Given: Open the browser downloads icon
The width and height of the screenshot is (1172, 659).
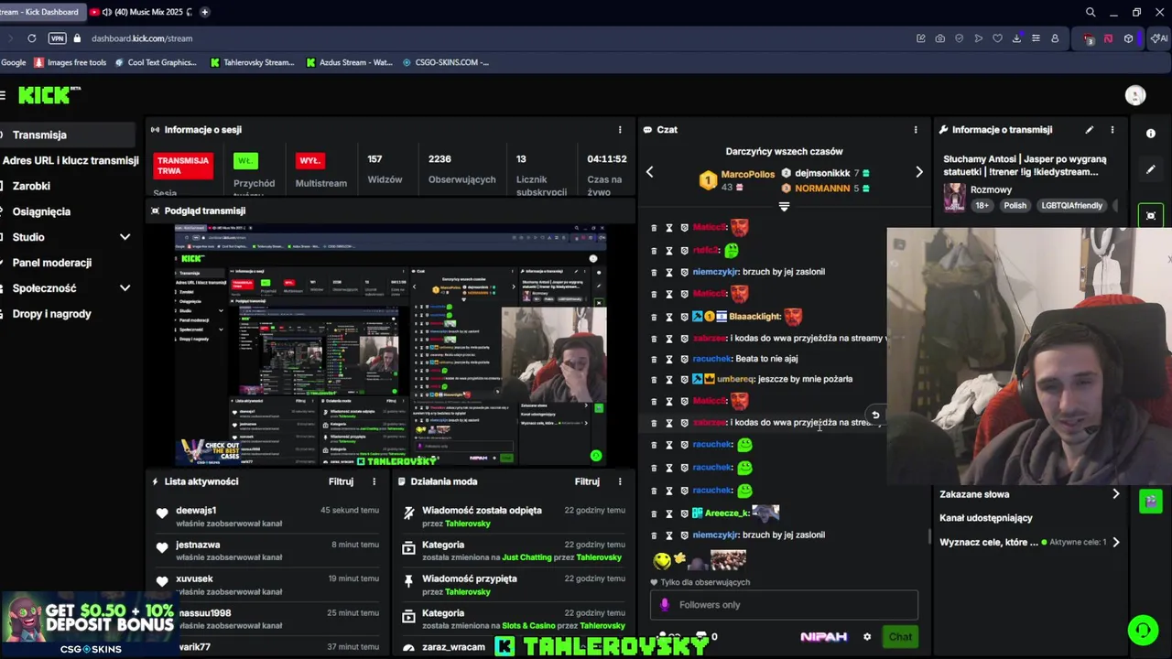Looking at the screenshot, I should [x=1016, y=38].
